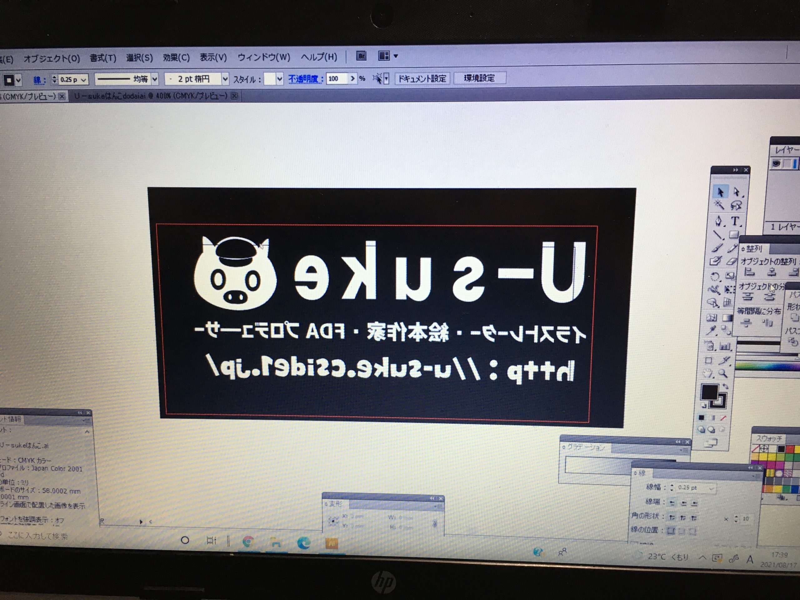Select the Direct Selection tool
Viewport: 800px width, 600px height.
pos(737,192)
